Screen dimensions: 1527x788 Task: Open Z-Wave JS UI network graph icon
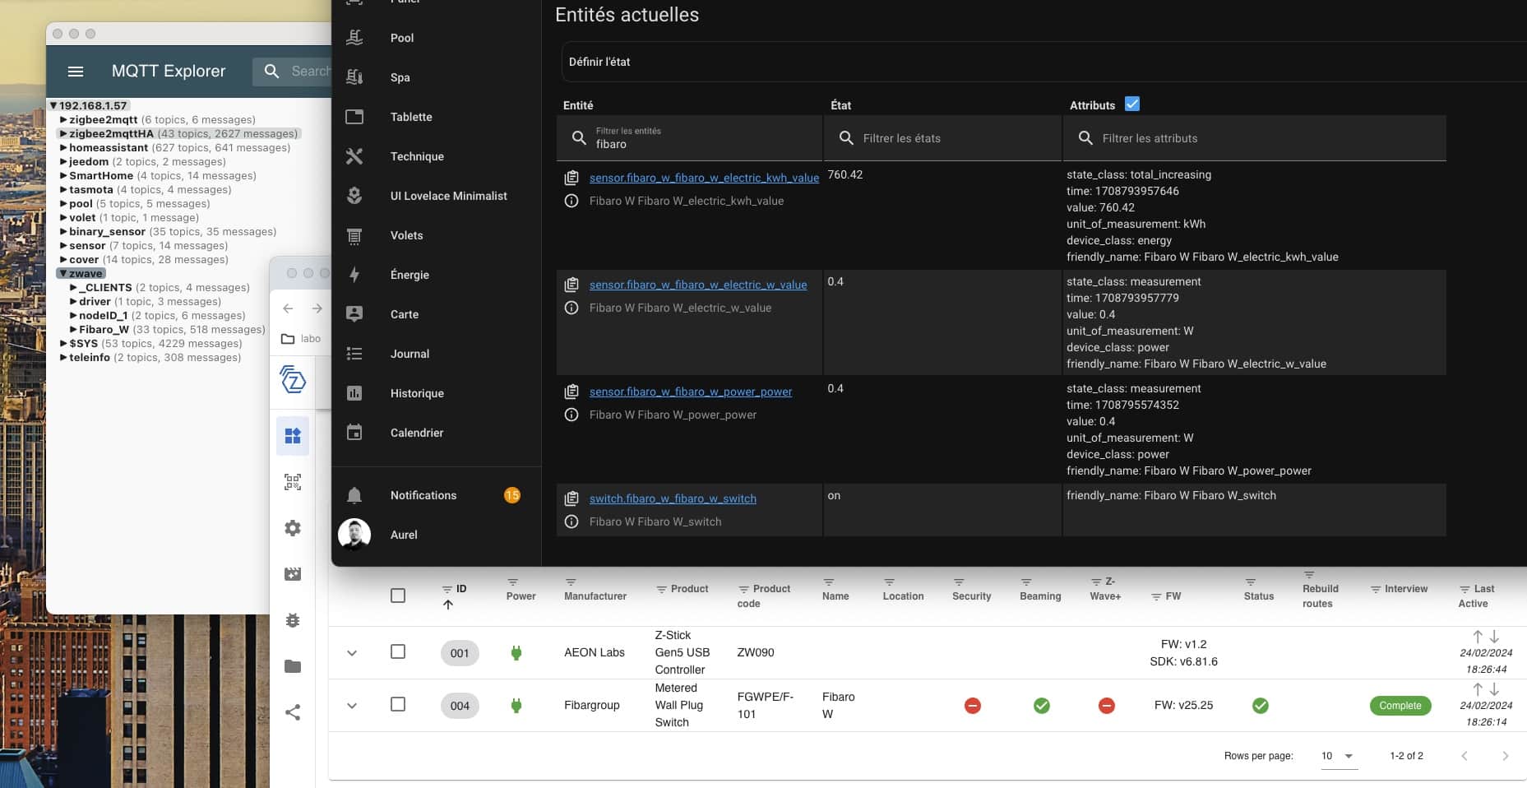tap(293, 712)
